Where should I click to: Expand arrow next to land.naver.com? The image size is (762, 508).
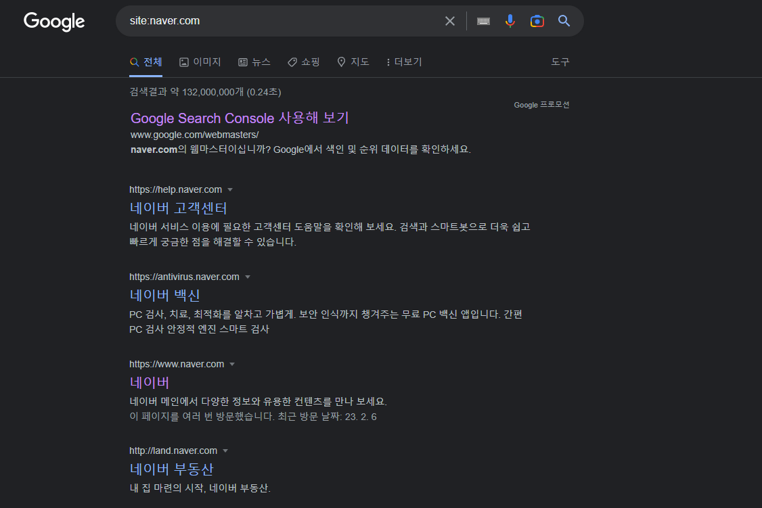coord(225,451)
